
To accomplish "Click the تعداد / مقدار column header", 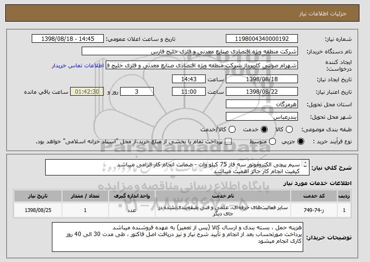I will [85, 196].
